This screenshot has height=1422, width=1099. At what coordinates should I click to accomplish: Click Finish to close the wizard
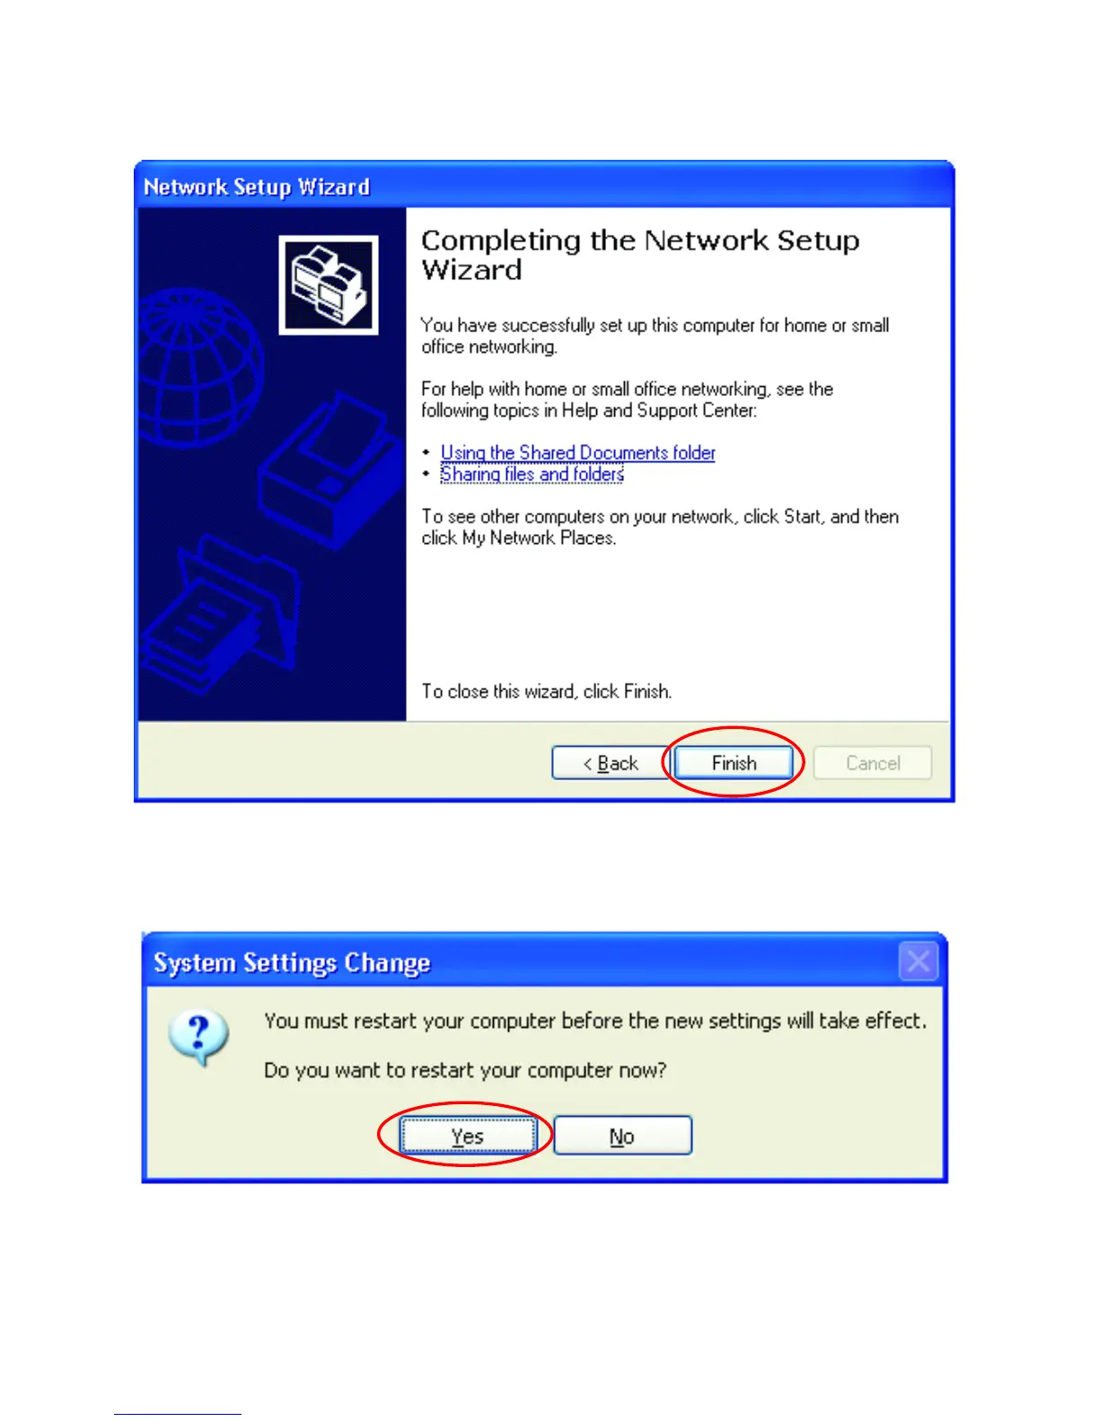734,763
